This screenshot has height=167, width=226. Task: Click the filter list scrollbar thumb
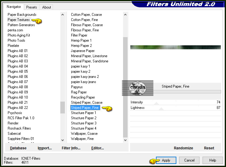125,87
